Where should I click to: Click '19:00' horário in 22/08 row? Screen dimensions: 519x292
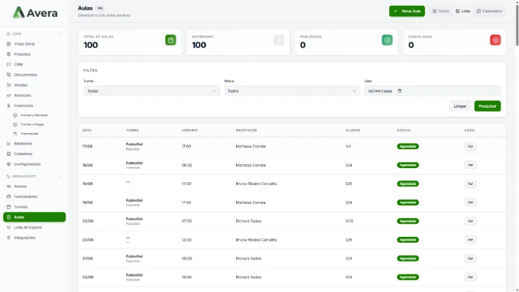[x=187, y=277]
